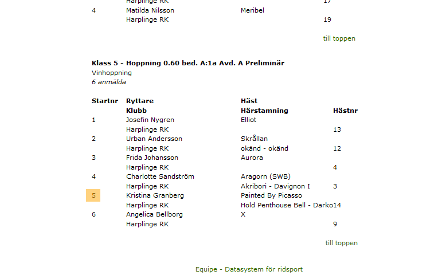The image size is (442, 279).
Task: Click the highlighted start number 5
Action: pos(93,195)
